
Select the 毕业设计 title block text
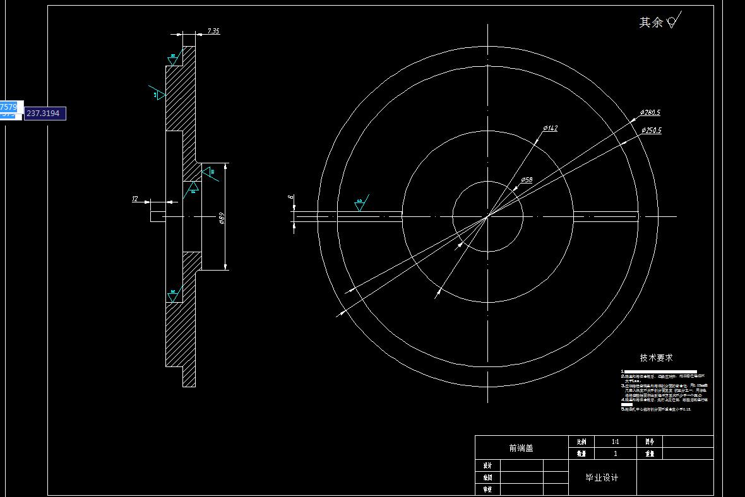coord(602,477)
